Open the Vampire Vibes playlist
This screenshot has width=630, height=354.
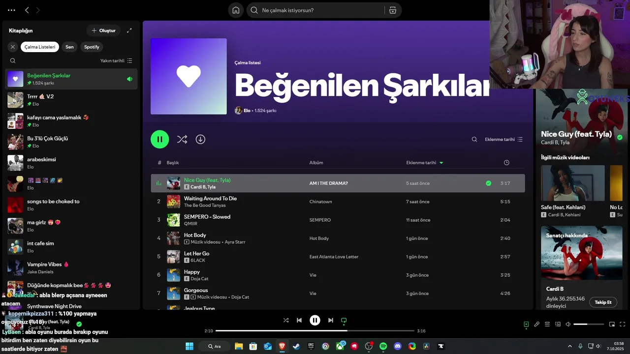click(x=71, y=267)
